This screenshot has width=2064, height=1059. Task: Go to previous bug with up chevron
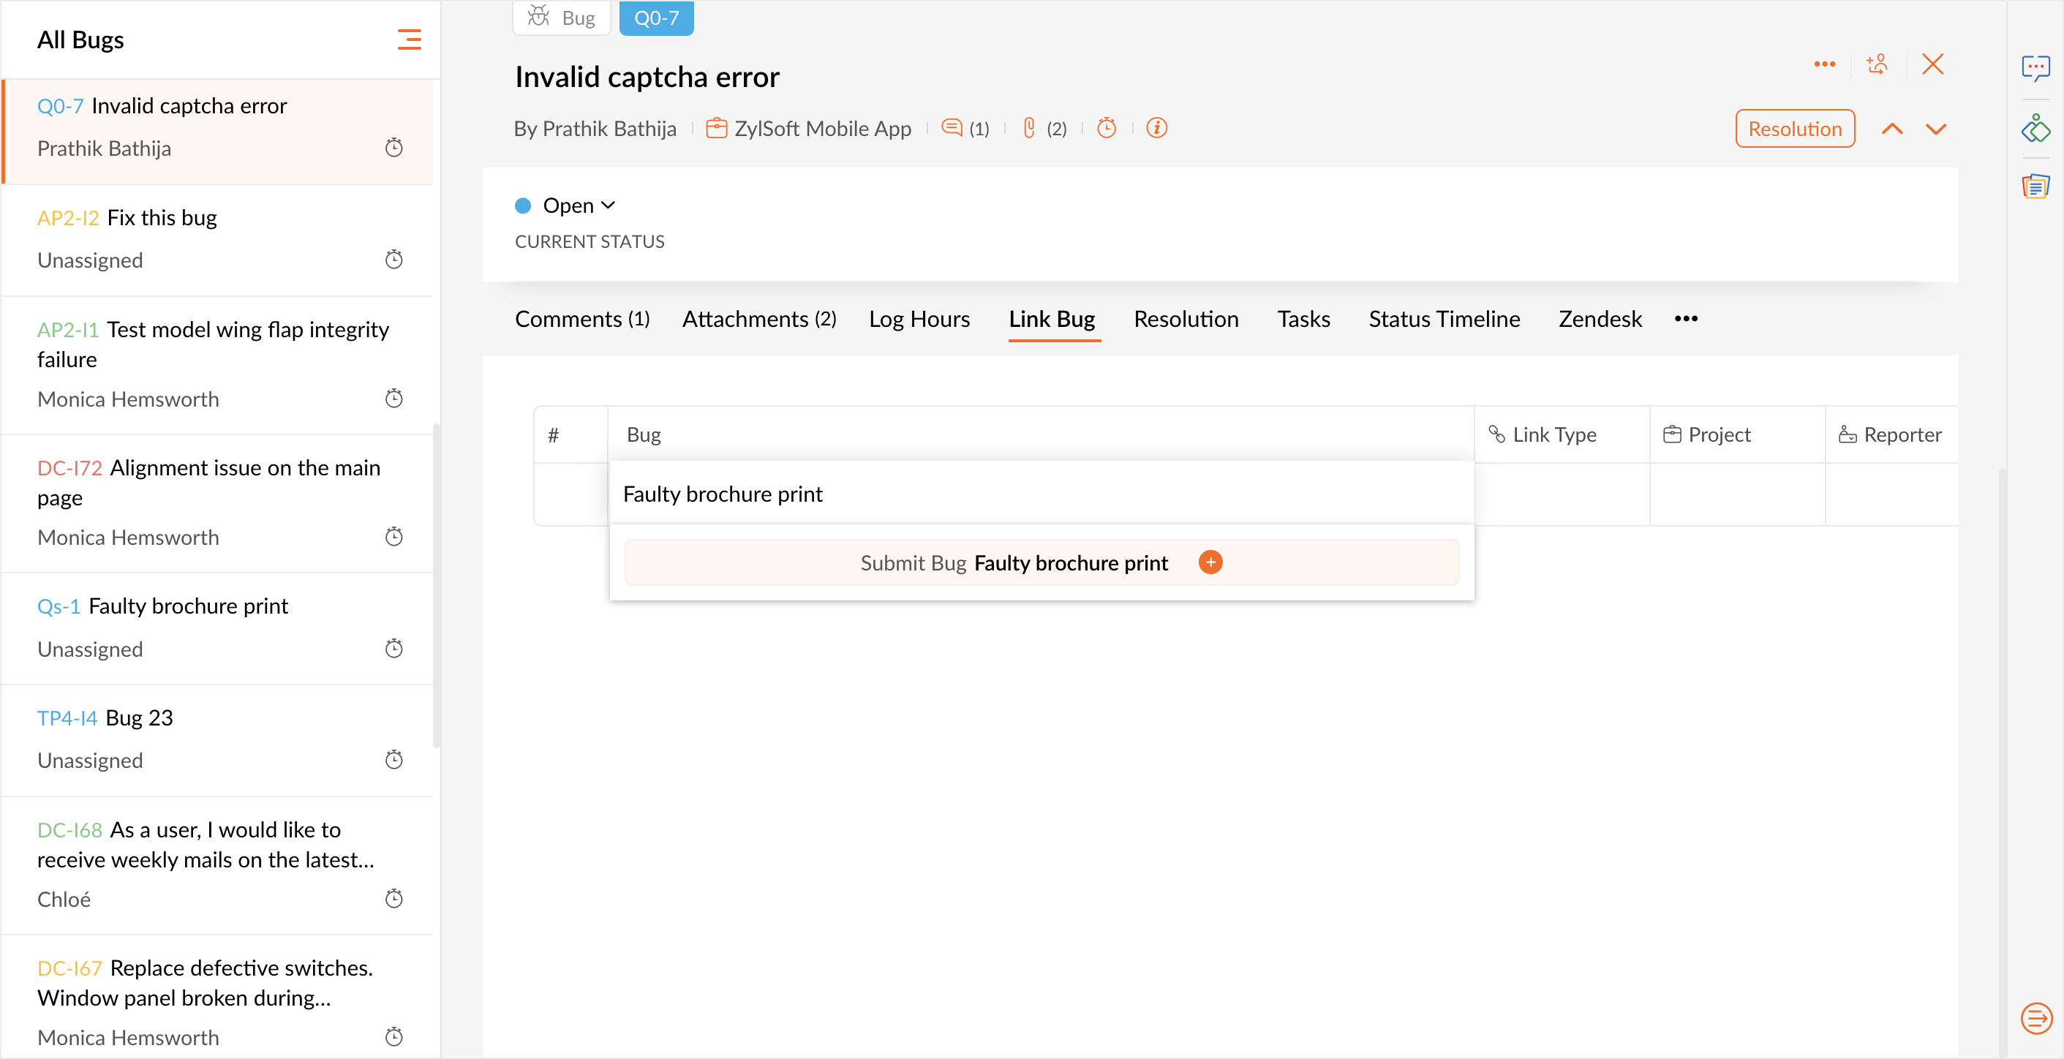pyautogui.click(x=1891, y=129)
